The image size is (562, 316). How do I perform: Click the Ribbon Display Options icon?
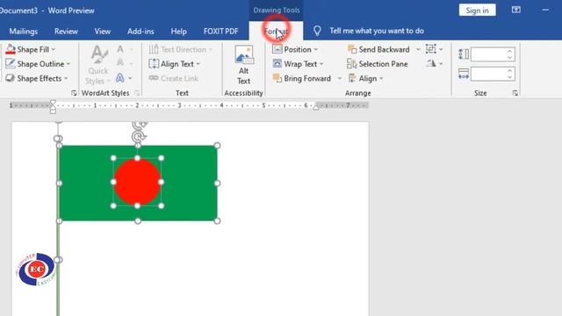pyautogui.click(x=516, y=10)
